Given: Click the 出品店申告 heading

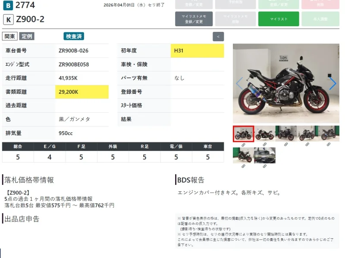Looking at the screenshot, I should click(x=22, y=219).
